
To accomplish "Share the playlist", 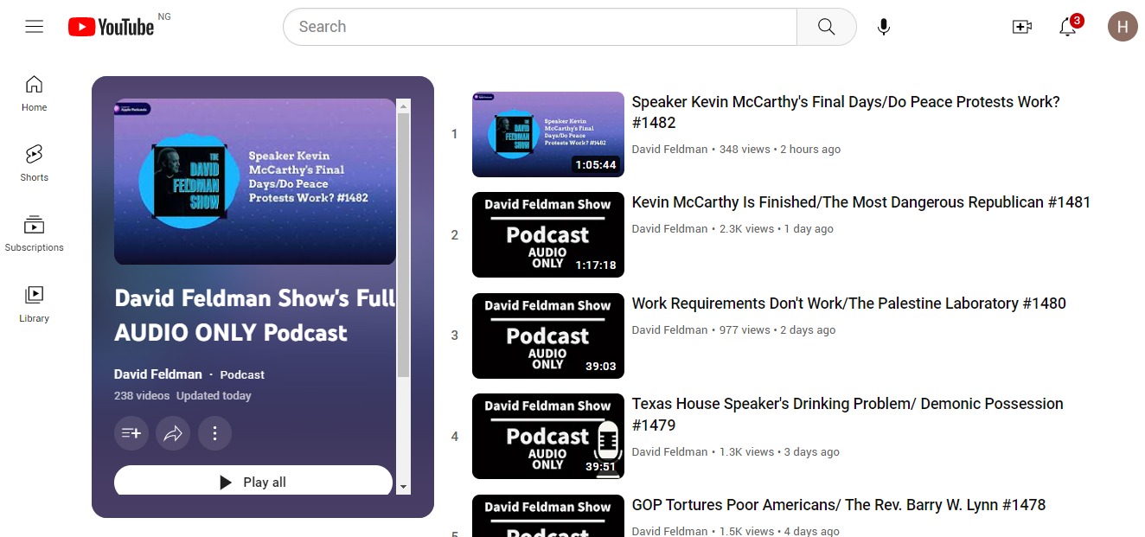I will tap(173, 433).
